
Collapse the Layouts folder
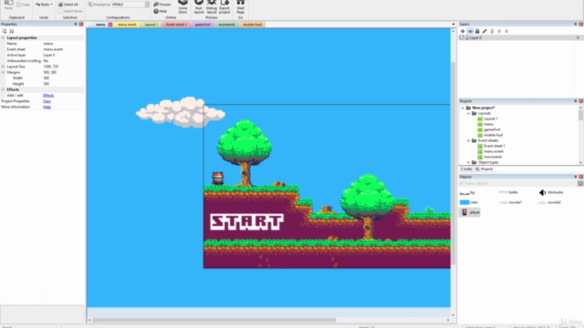point(468,113)
